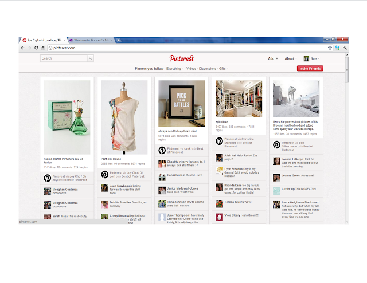The height and width of the screenshot is (283, 367).
Task: Open Cuttin' Up commenter avatar
Action: (x=276, y=191)
